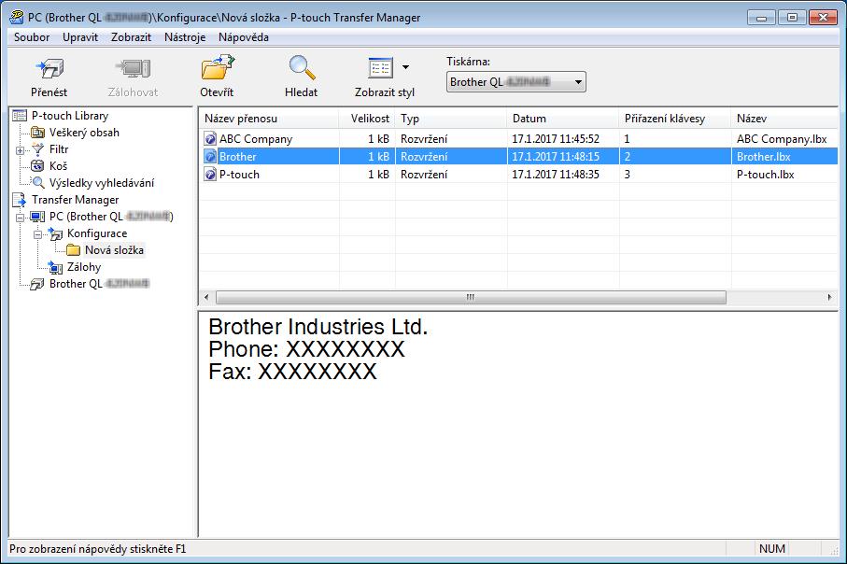Select the ABC Company row
This screenshot has width=847, height=564.
tap(518, 139)
